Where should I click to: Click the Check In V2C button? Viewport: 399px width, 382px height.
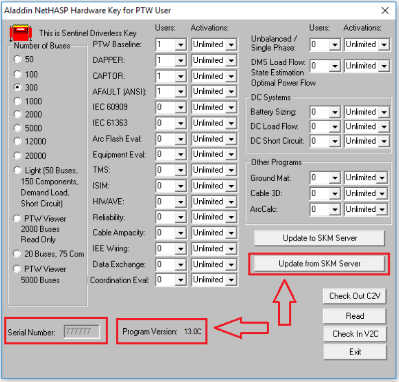pyautogui.click(x=354, y=334)
